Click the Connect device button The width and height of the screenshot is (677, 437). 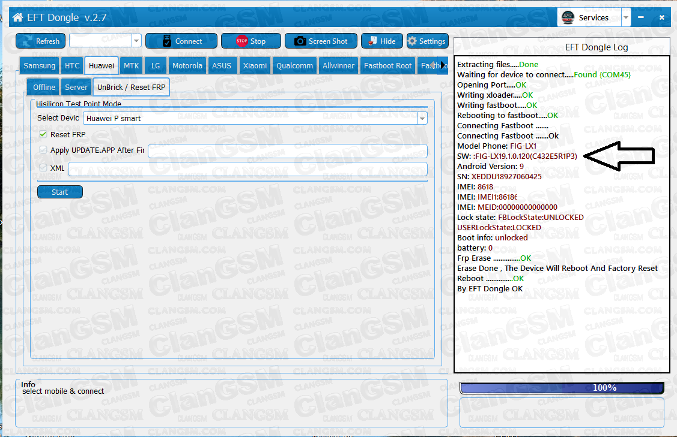(x=181, y=41)
